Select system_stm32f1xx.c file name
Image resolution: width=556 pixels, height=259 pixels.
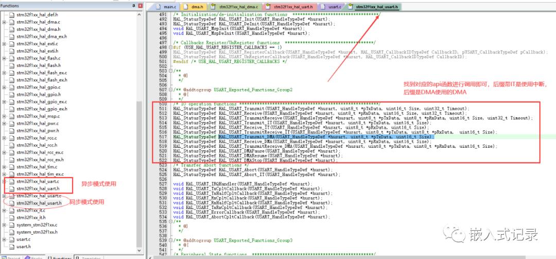coord(37,225)
